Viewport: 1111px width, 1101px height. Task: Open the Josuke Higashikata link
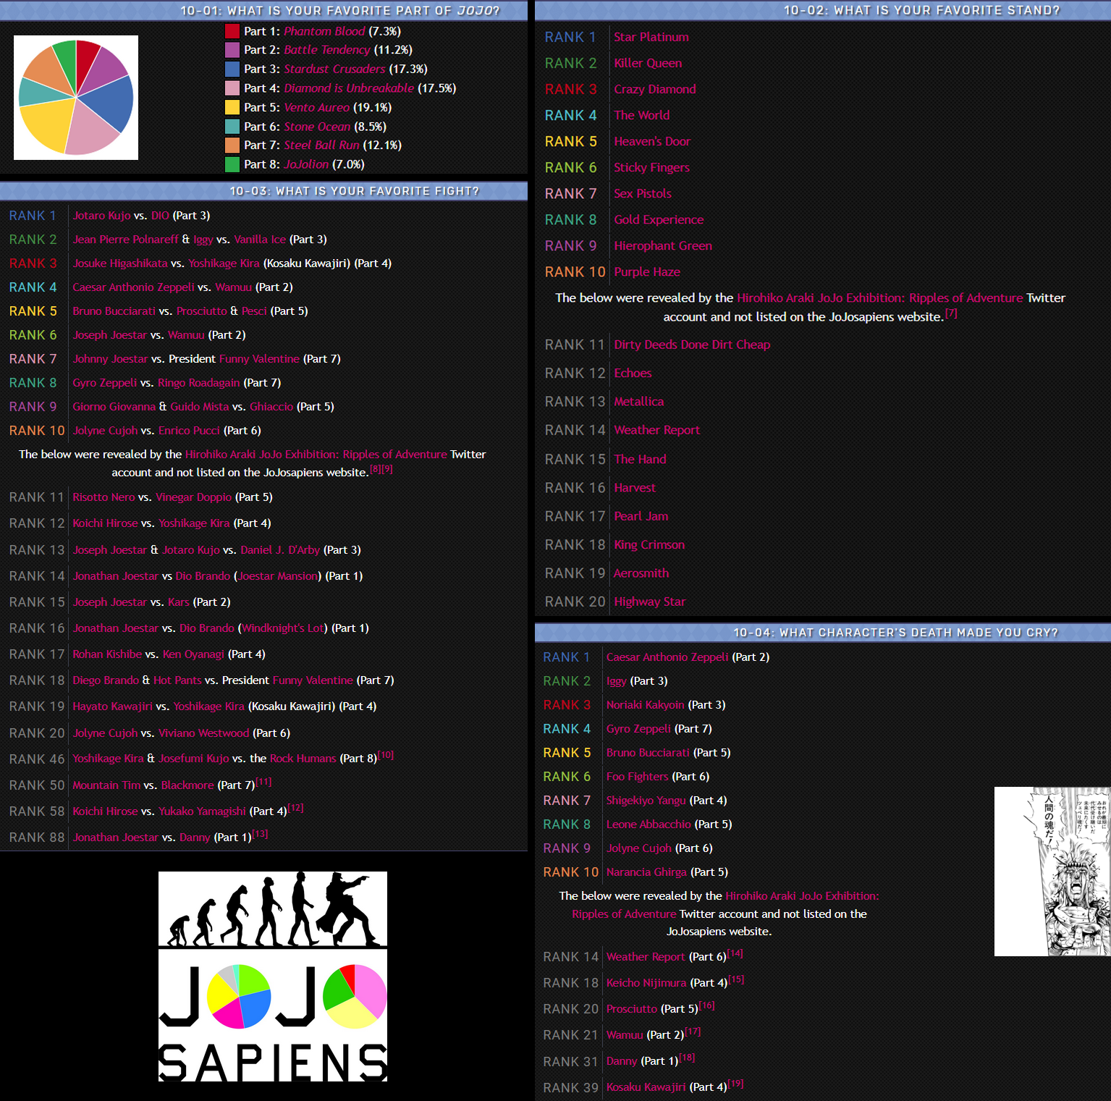[x=120, y=263]
